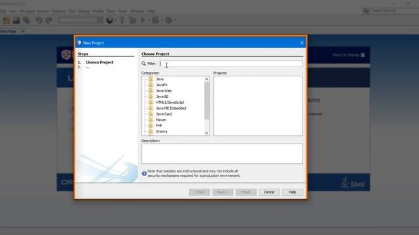Screen dimensions: 419x235
Task: Click the Cancel button
Action: pyautogui.click(x=269, y=192)
